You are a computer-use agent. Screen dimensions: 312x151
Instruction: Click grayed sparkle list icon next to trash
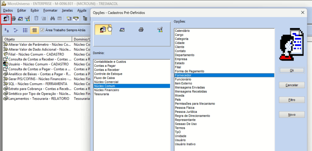click(43, 18)
